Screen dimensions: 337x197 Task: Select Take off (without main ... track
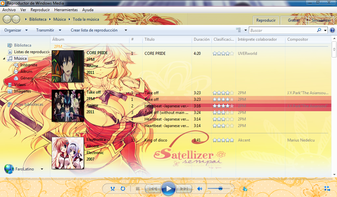166,113
